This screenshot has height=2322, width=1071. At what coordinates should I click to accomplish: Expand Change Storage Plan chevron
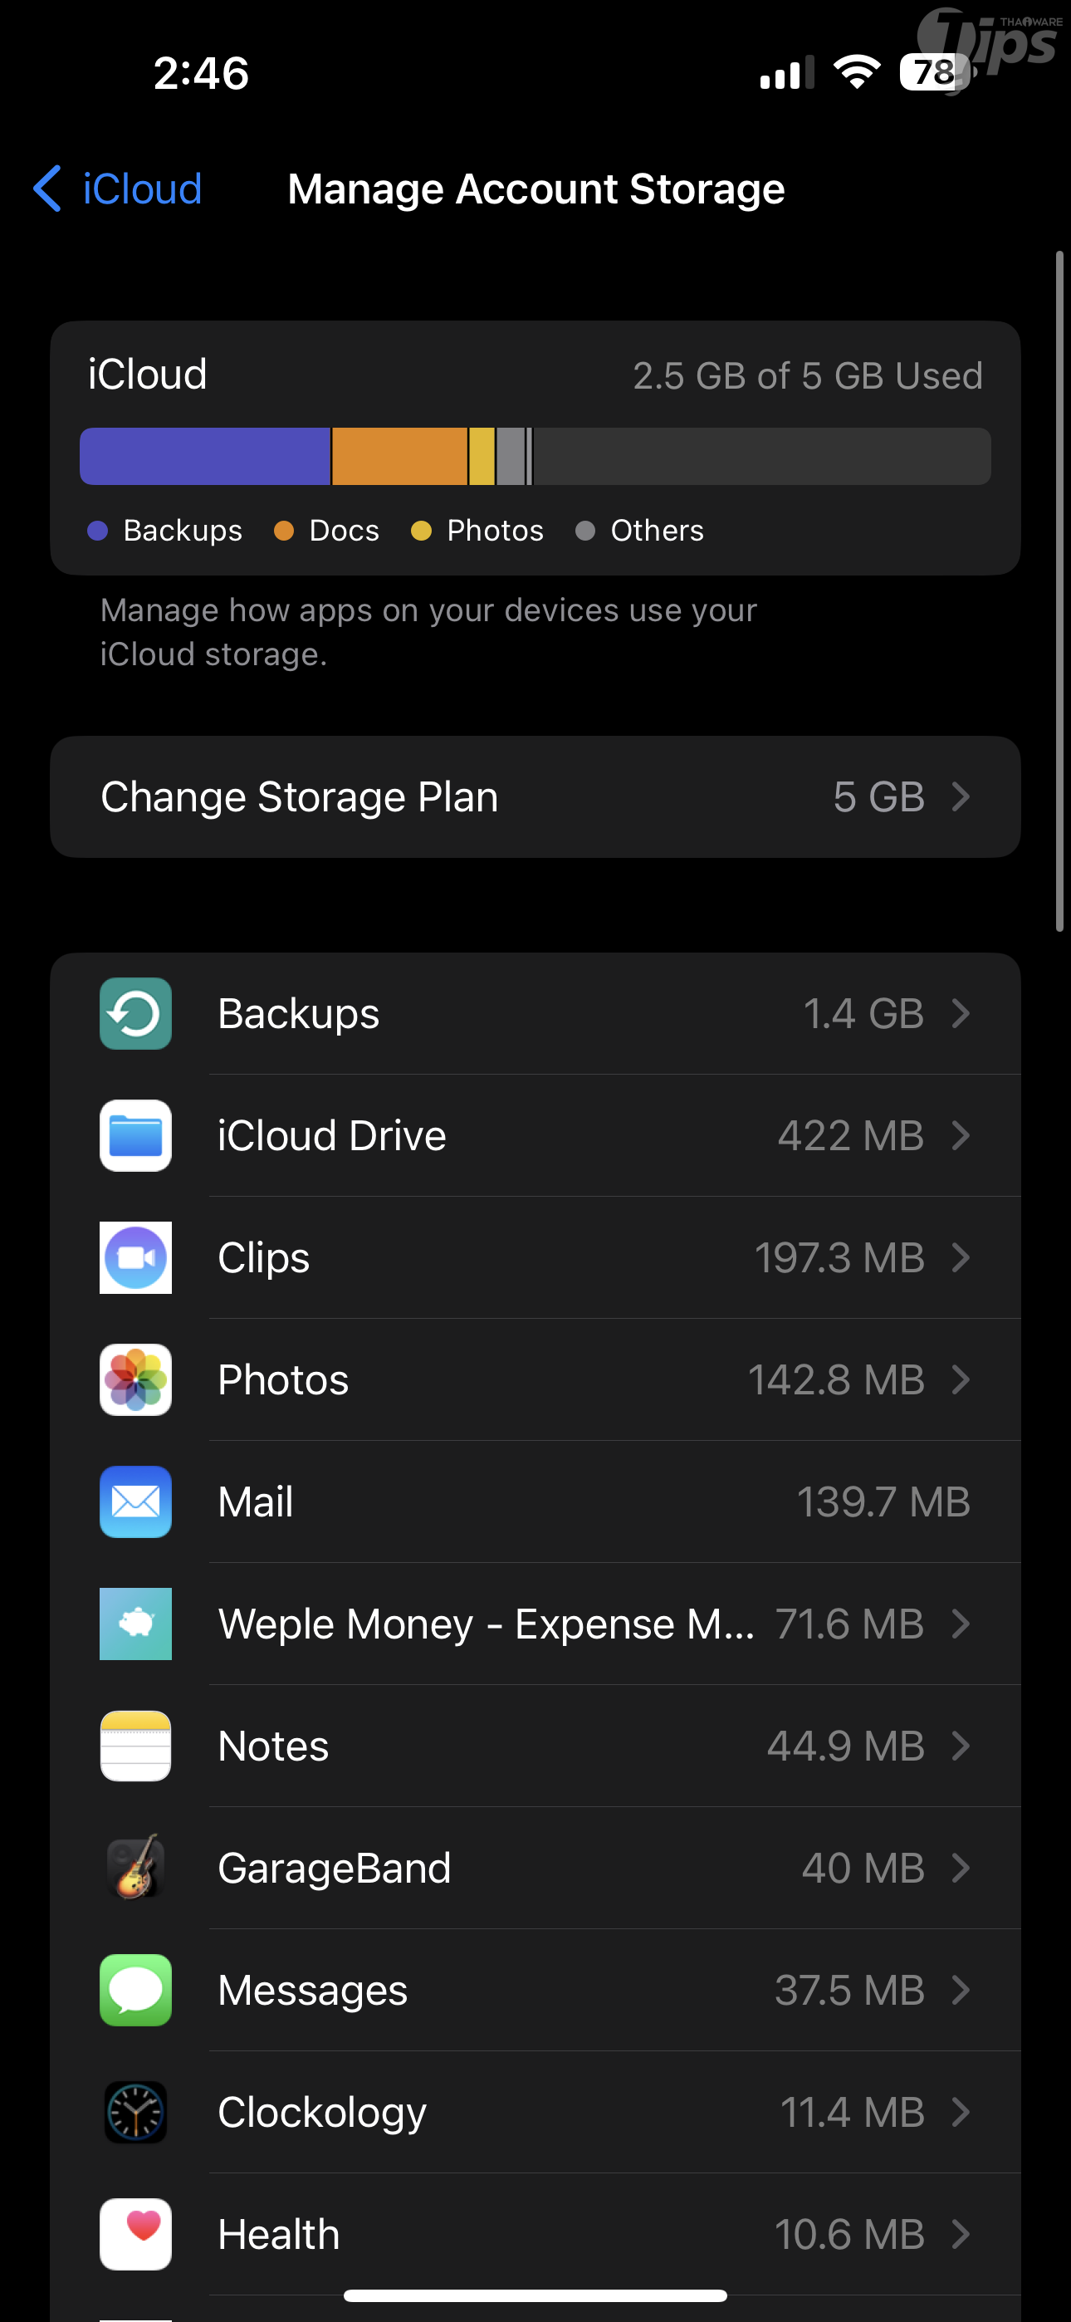point(961,796)
